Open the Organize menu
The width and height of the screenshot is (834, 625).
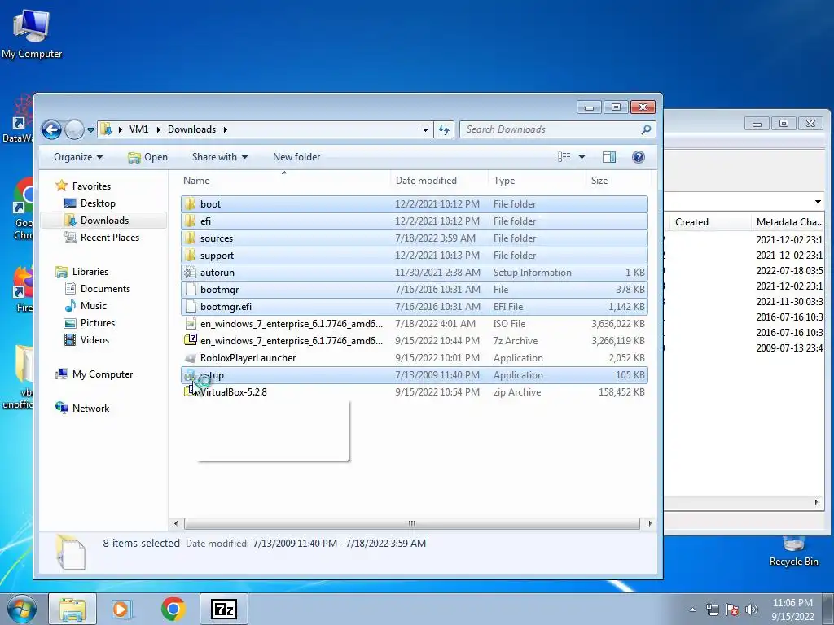pos(78,157)
